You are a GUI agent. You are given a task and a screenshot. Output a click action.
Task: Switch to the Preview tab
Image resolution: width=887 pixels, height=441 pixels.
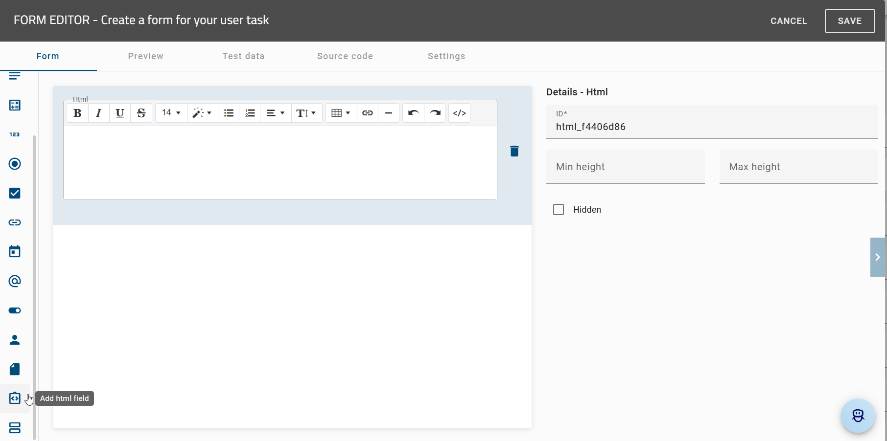tap(146, 56)
